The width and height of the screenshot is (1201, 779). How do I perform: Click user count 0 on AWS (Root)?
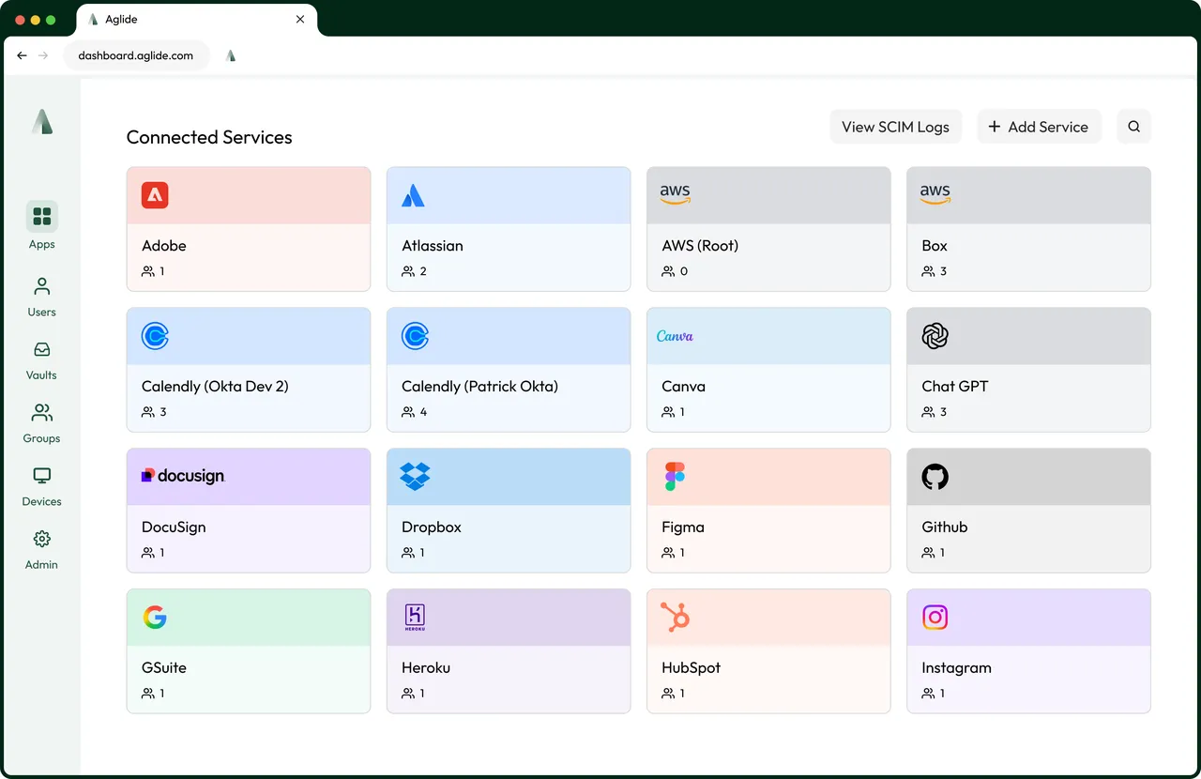coord(683,271)
